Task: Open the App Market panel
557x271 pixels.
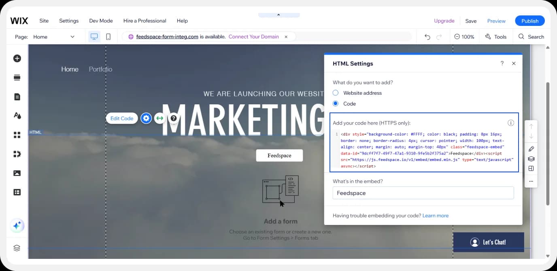Action: (17, 135)
